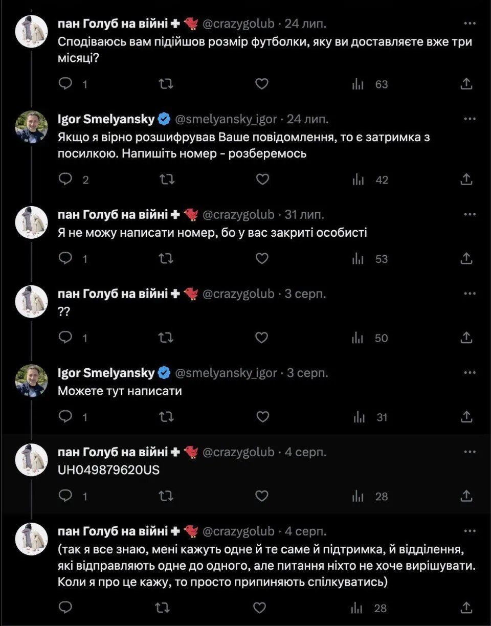
Task: Open Igor Smelyansky's display name on 3 серп. tweet
Action: coord(106,373)
